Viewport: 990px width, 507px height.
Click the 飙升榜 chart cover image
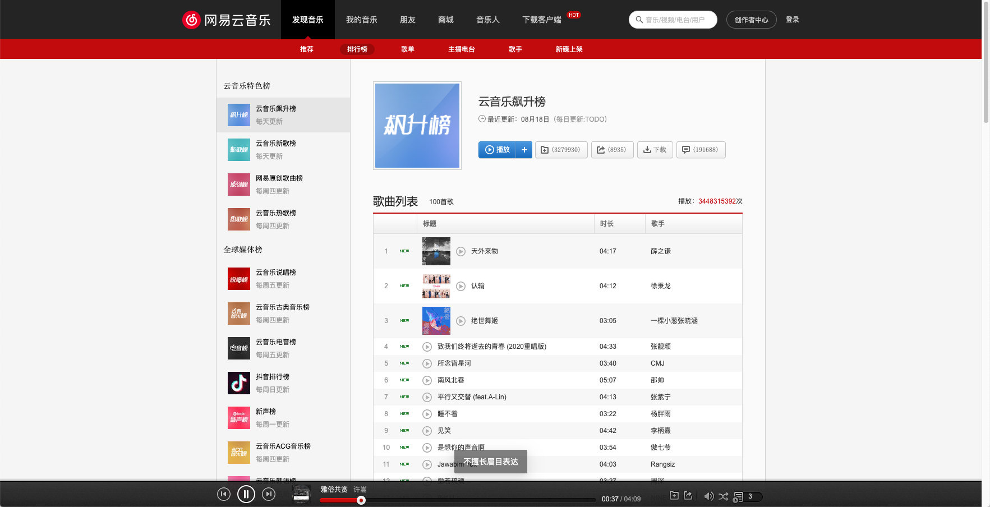pyautogui.click(x=417, y=126)
